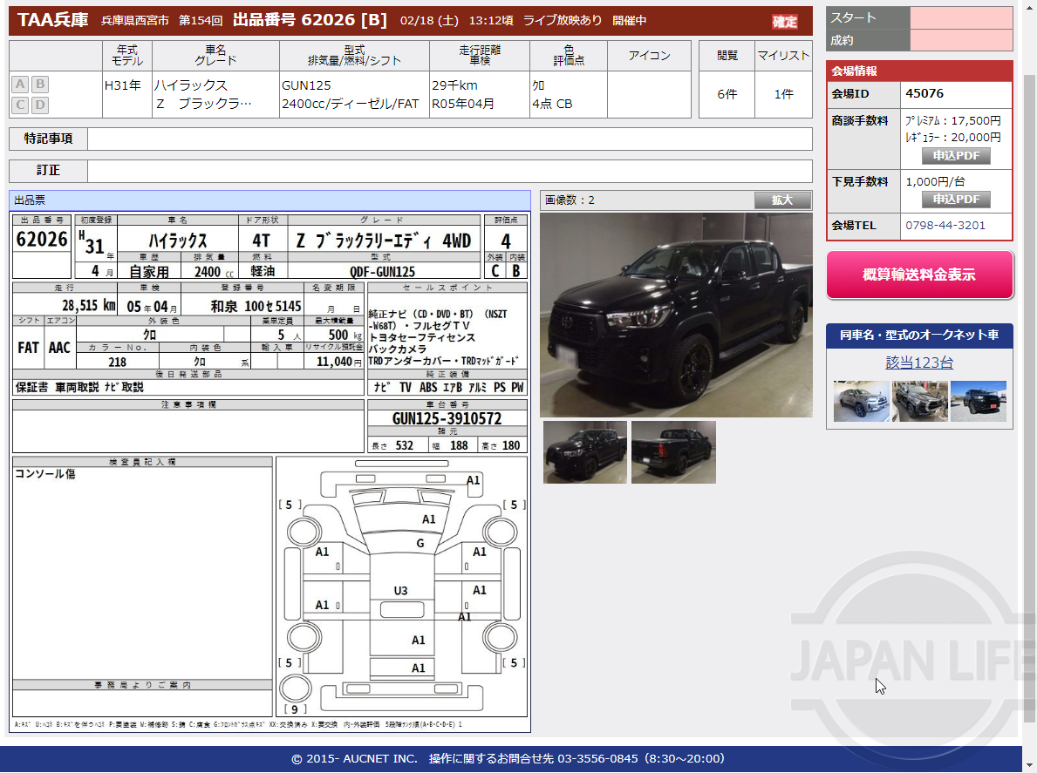Click the マイリスト count showing 1件
The height and width of the screenshot is (773, 1037).
(x=782, y=92)
